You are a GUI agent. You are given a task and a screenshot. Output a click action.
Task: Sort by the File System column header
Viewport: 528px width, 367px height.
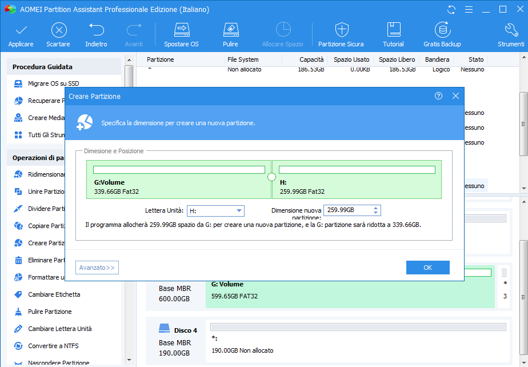pos(243,59)
